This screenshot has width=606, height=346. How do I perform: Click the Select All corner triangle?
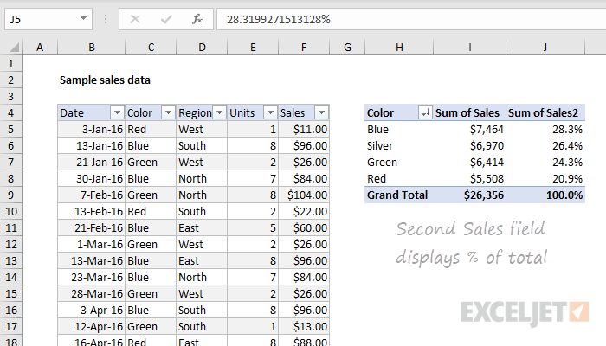coord(12,47)
